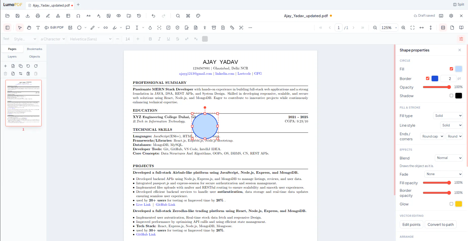Uncheck the Border checkbox

pyautogui.click(x=428, y=78)
